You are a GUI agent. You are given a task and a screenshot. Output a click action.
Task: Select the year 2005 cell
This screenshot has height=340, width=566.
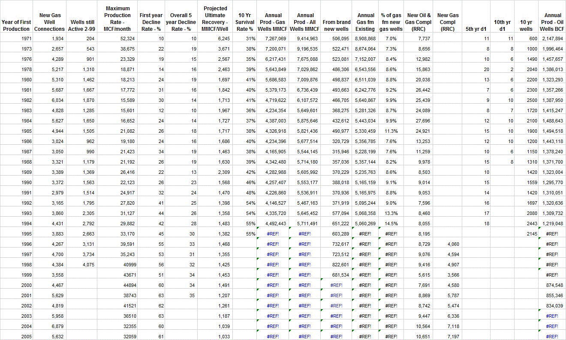point(16,337)
